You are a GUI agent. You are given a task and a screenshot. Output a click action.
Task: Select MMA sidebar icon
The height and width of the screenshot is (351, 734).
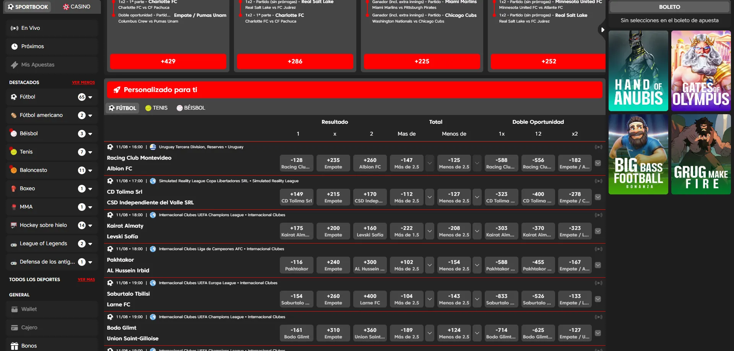tap(14, 207)
